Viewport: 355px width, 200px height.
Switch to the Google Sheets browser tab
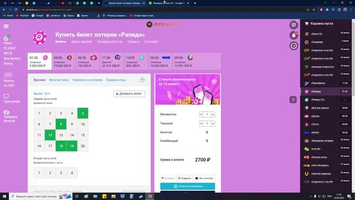click(x=169, y=3)
